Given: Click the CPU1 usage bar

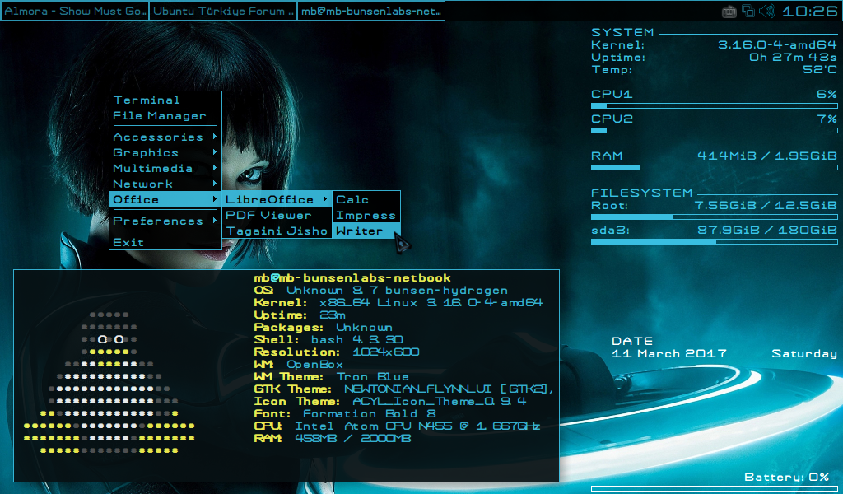Looking at the screenshot, I should (x=714, y=106).
